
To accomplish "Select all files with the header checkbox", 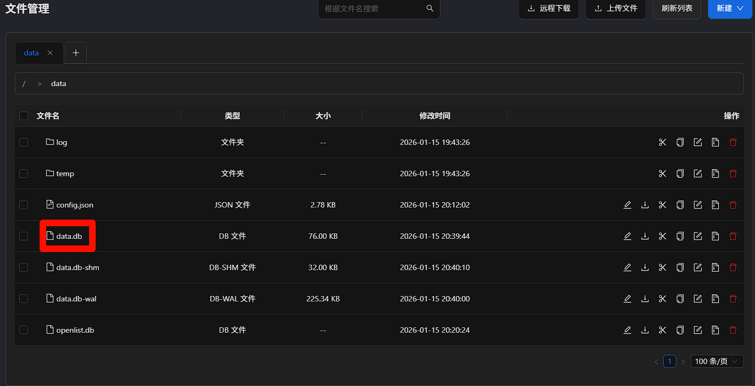I will [24, 116].
